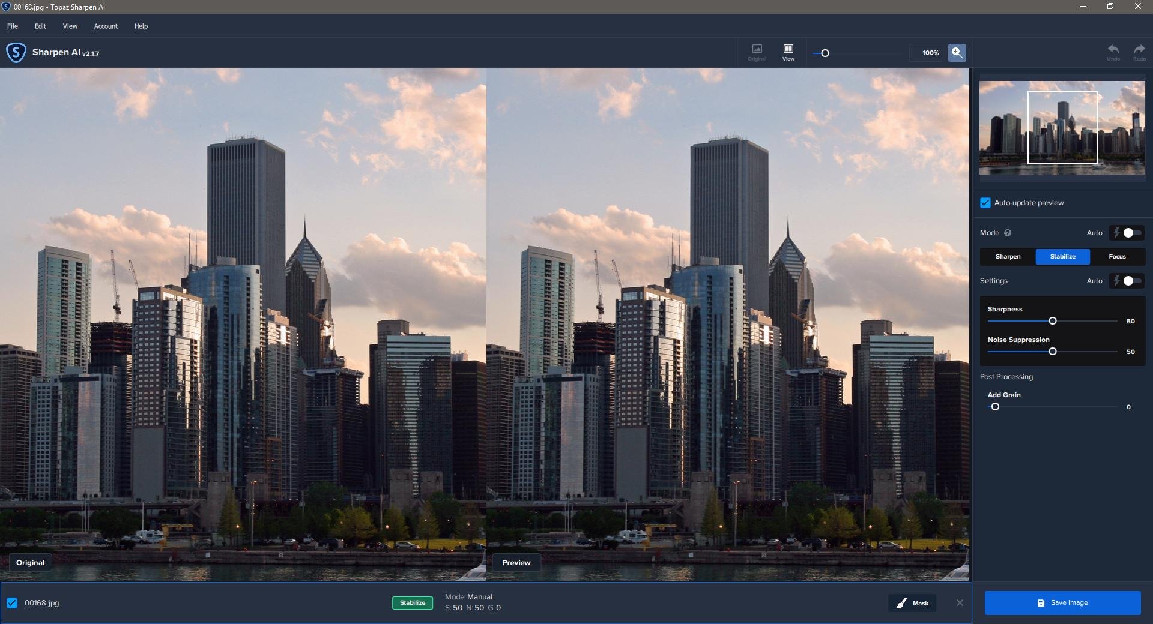Open the Account menu
The width and height of the screenshot is (1153, 624).
tap(106, 26)
